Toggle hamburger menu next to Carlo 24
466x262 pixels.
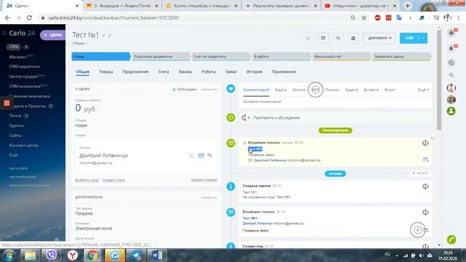click(4, 33)
